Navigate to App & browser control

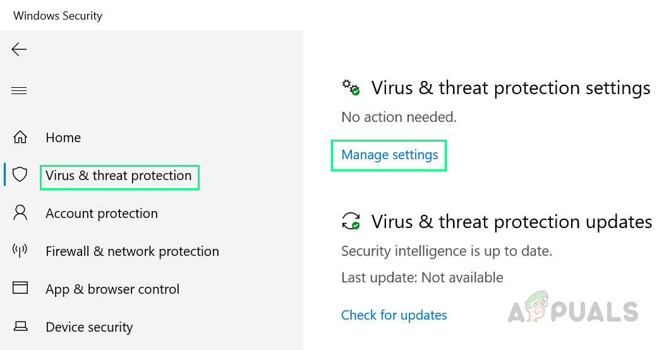[x=112, y=289]
